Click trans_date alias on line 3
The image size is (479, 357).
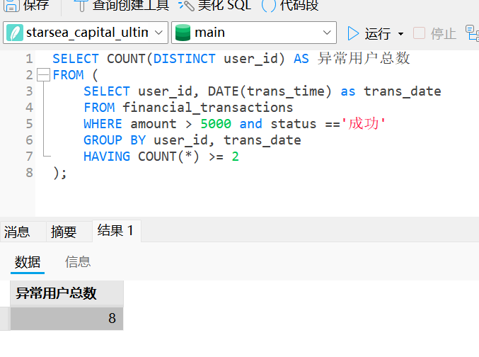pyautogui.click(x=403, y=91)
